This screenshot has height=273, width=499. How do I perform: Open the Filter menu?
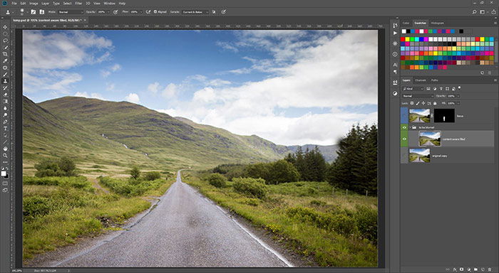(x=78, y=3)
